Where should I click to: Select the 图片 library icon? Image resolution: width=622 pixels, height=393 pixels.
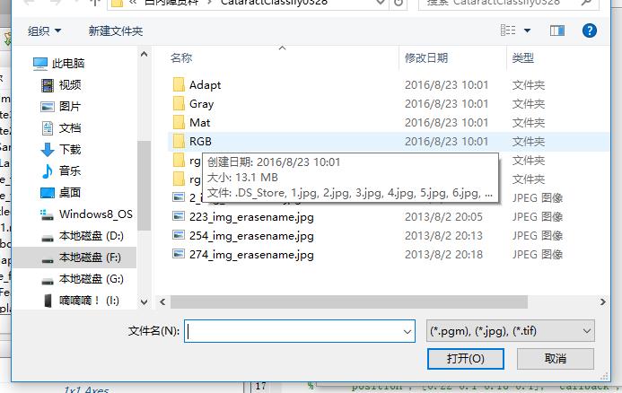tap(48, 107)
